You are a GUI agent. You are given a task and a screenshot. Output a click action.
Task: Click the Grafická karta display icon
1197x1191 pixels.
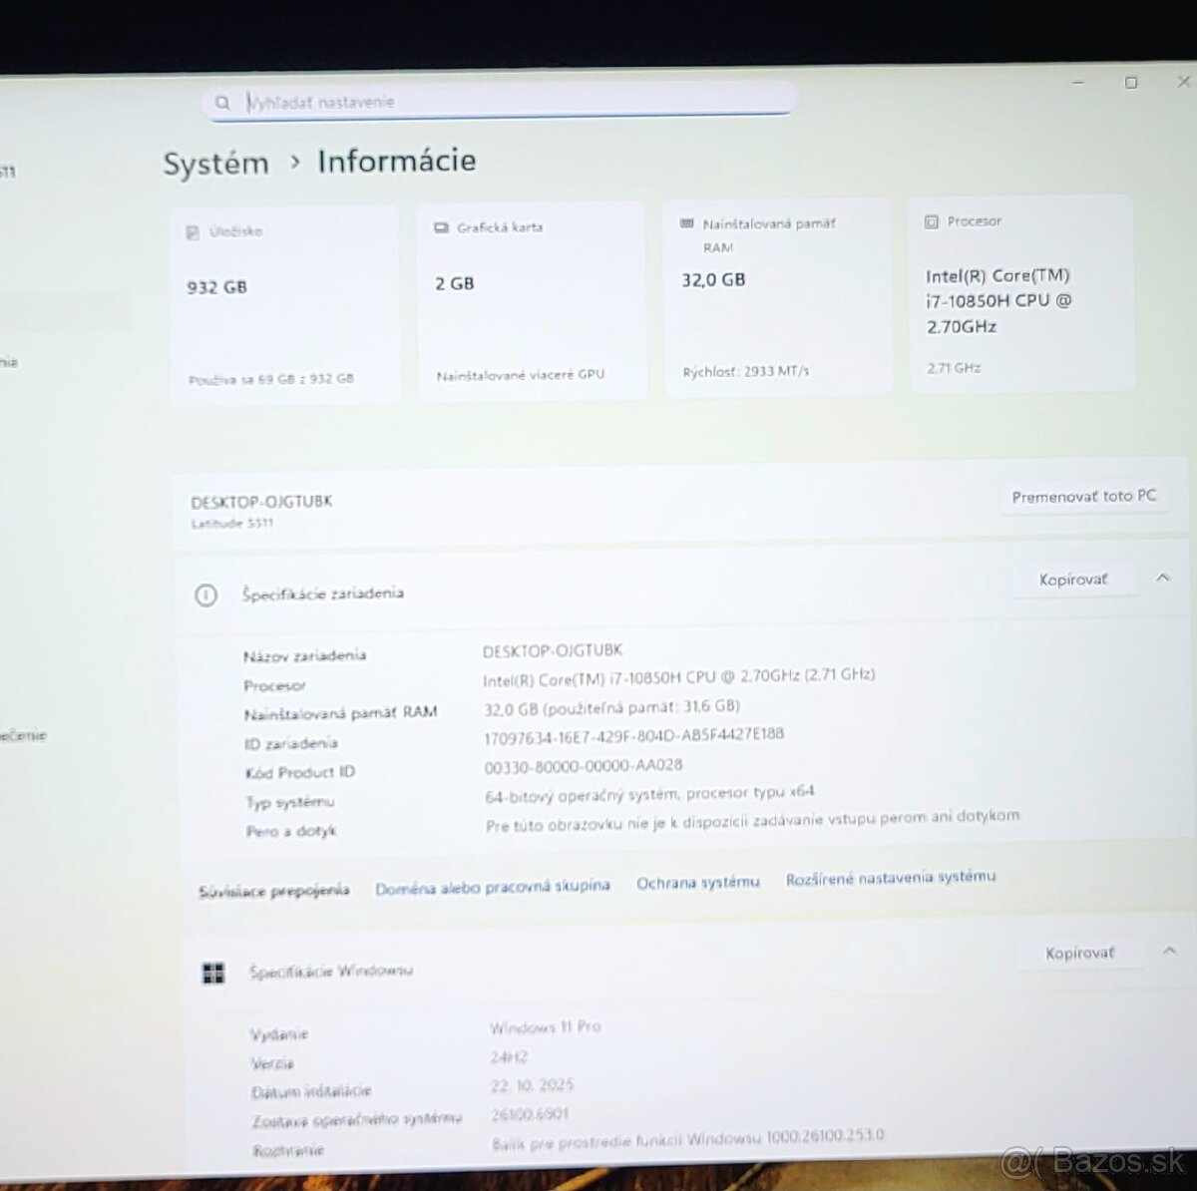tap(441, 228)
